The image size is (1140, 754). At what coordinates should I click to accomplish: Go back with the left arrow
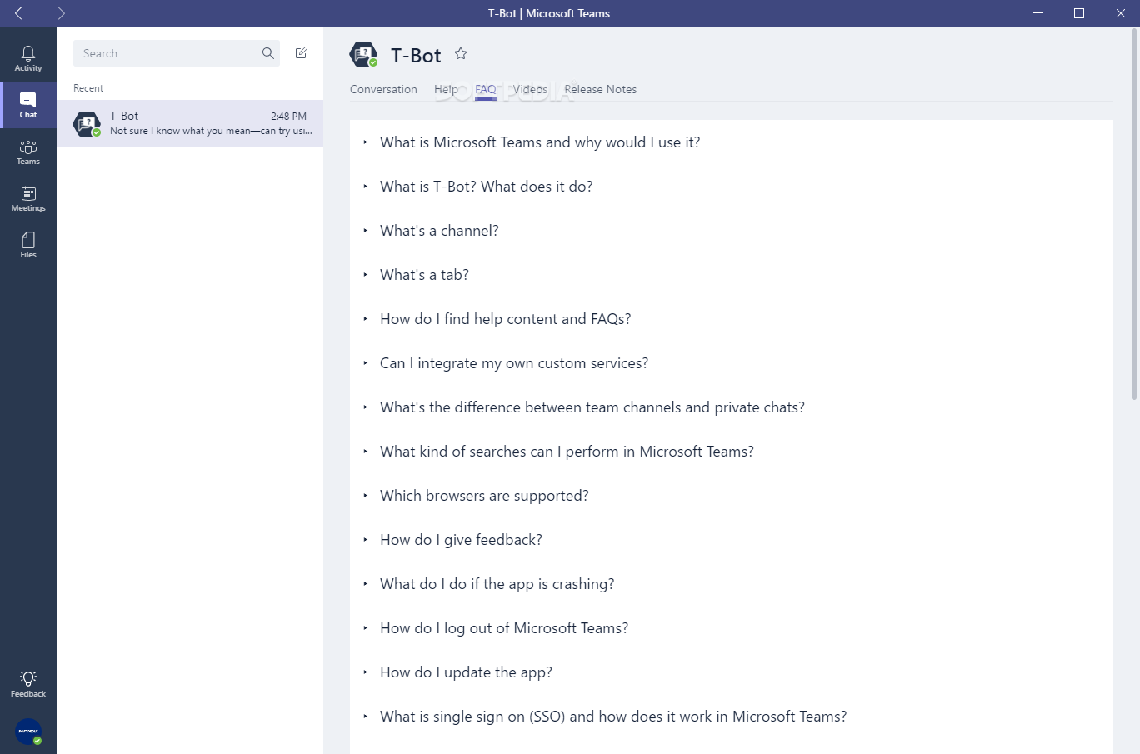point(18,13)
